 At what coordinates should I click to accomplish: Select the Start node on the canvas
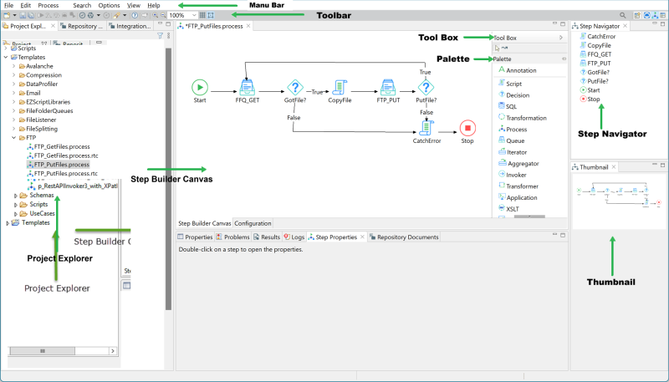point(200,87)
